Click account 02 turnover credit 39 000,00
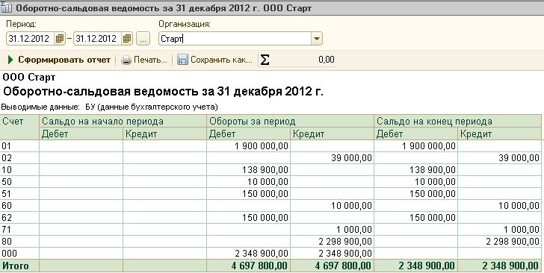 click(x=351, y=158)
